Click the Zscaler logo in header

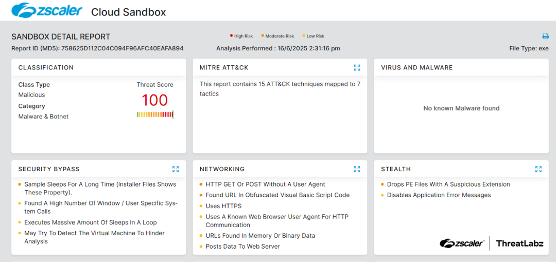click(x=47, y=10)
